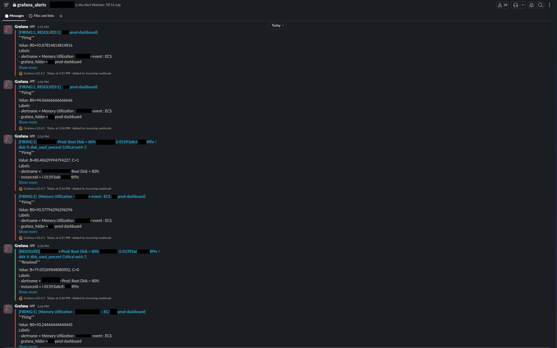Screen dimensions: 557x348
Task: Click Grafana avatar on the 2:06 PM message
Action: 8,84
